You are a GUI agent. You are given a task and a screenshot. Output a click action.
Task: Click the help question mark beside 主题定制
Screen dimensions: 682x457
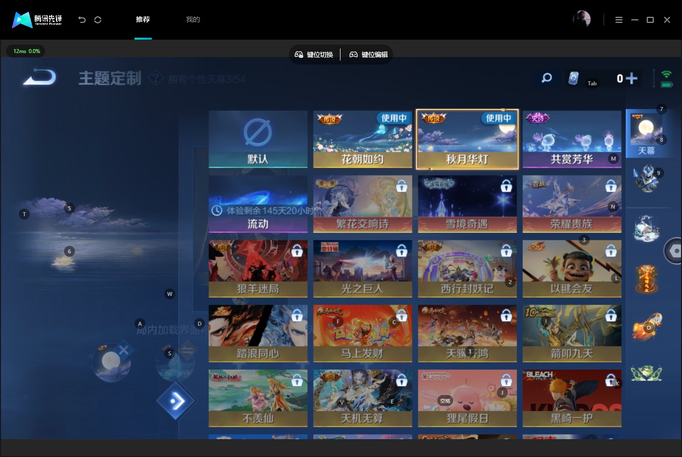pos(155,77)
